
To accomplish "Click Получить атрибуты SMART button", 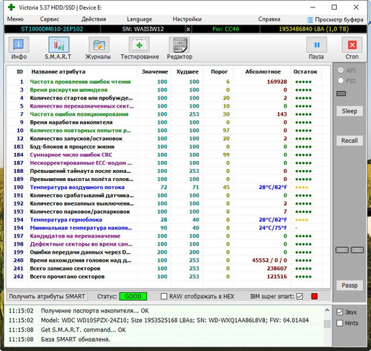I will click(47, 296).
